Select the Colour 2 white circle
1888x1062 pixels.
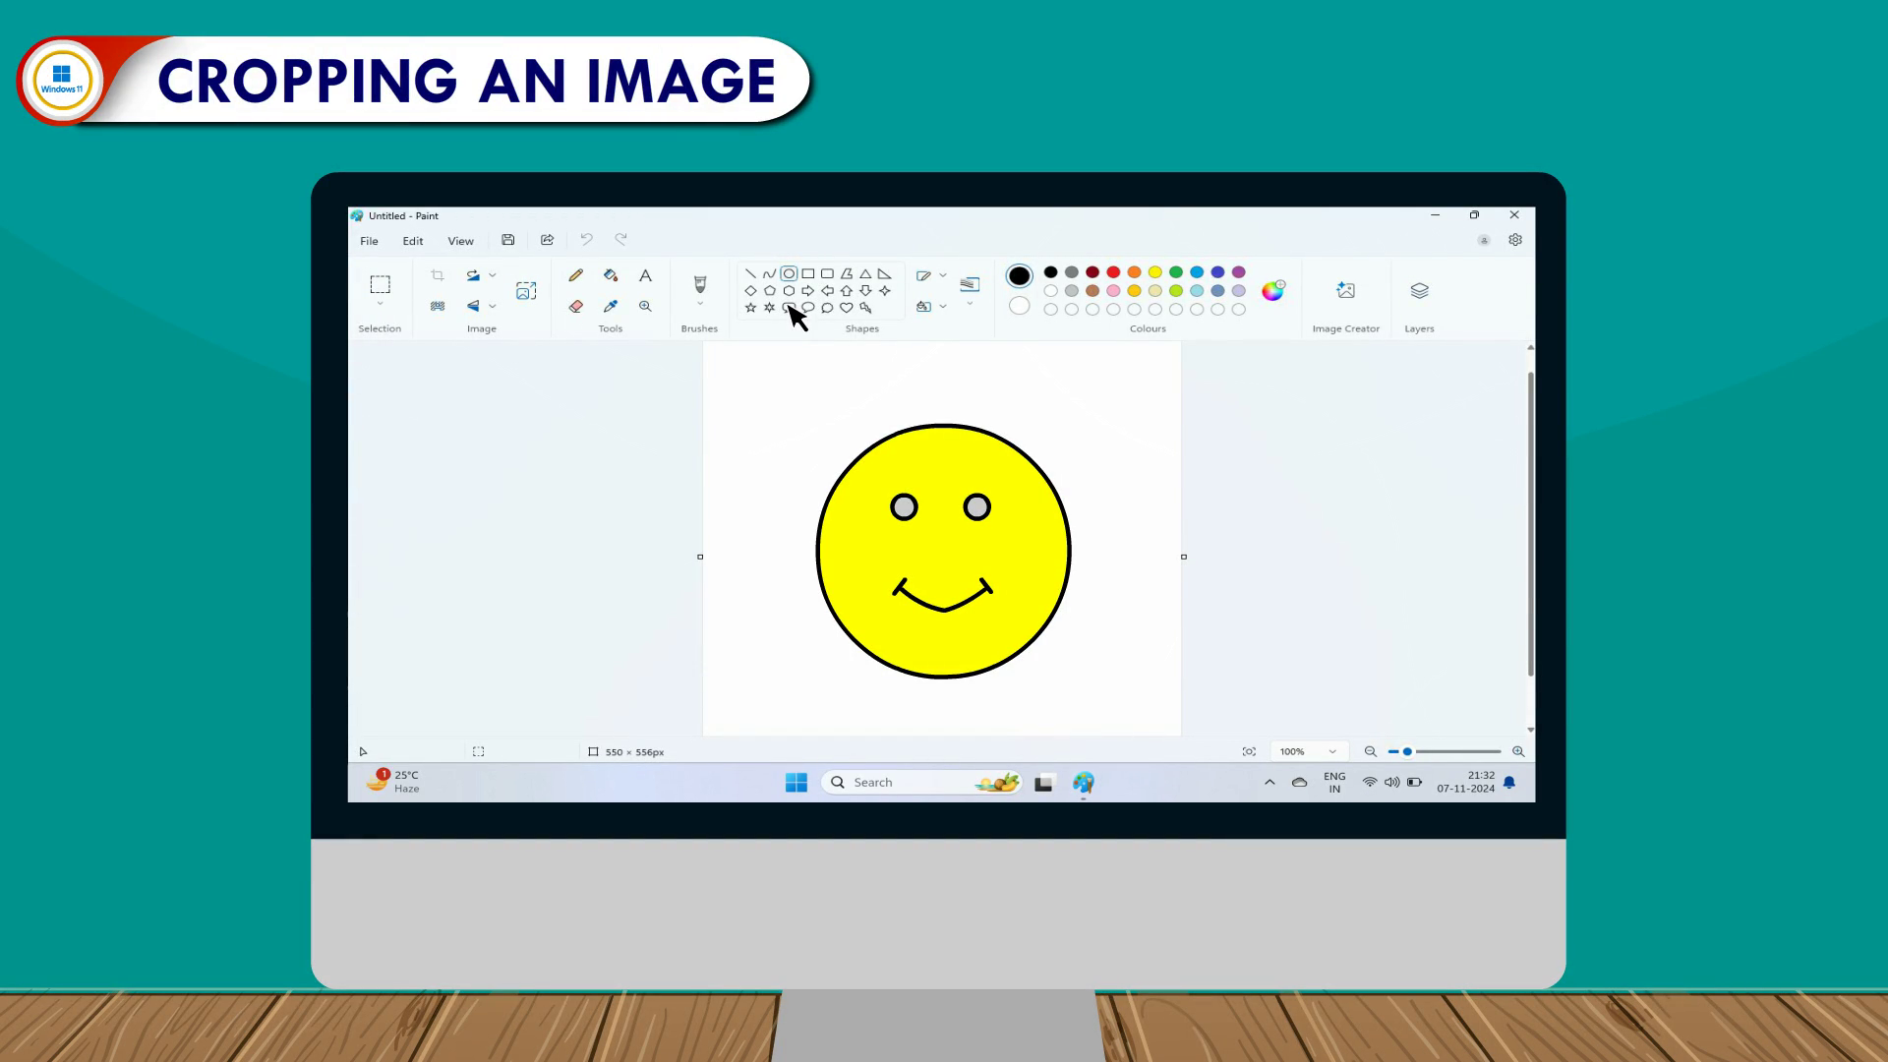click(x=1020, y=306)
